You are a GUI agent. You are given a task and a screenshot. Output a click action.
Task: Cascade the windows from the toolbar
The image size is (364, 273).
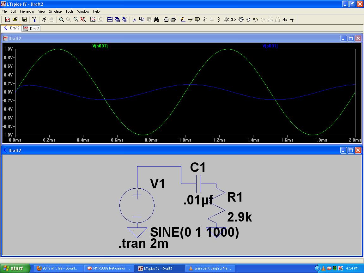[117, 20]
